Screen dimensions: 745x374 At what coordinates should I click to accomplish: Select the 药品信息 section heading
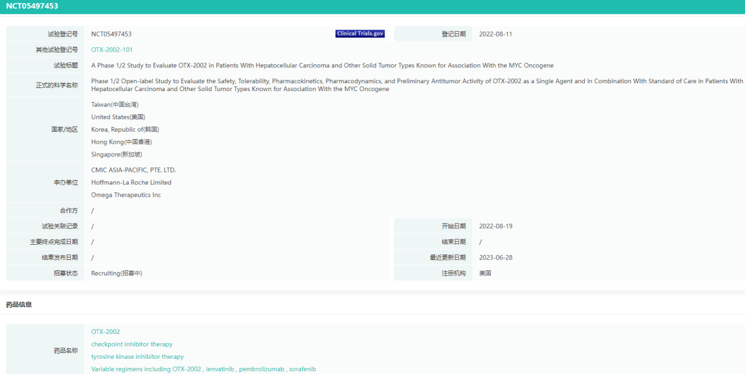pos(19,305)
